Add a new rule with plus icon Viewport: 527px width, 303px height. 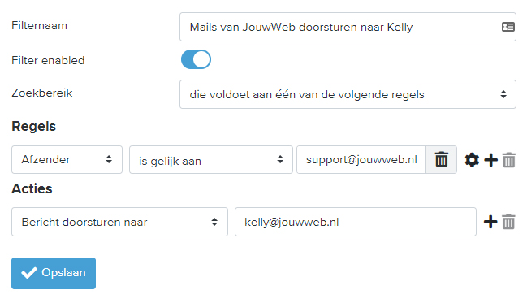click(490, 160)
